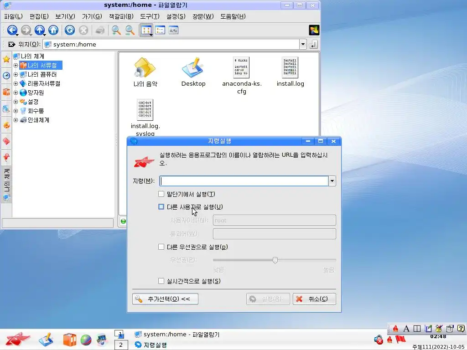Reload the current folder view
The height and width of the screenshot is (350, 467).
70,30
